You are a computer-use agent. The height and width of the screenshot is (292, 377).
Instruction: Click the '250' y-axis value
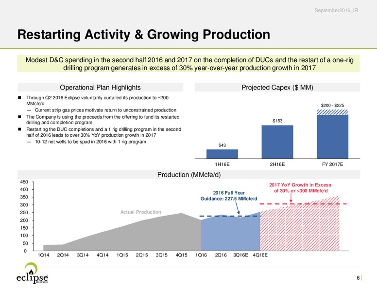pos(24,213)
